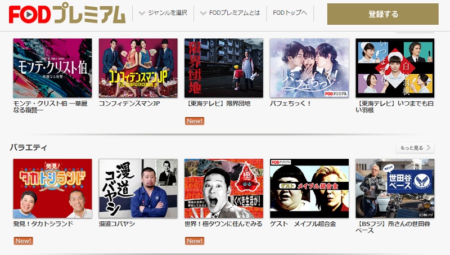Image resolution: width=450 pixels, height=255 pixels.
Task: Click New! badge under 限界団地
Action: (x=195, y=121)
